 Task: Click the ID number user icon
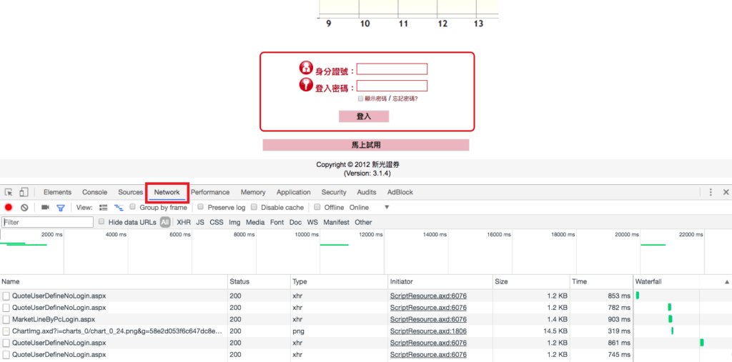(x=305, y=68)
